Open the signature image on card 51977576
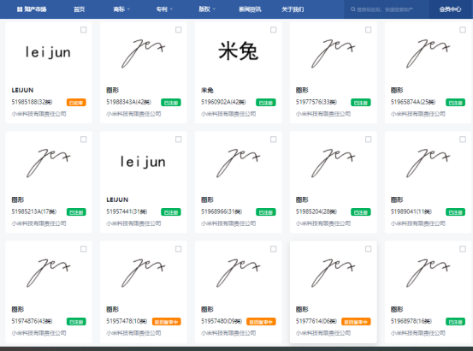 (x=334, y=53)
